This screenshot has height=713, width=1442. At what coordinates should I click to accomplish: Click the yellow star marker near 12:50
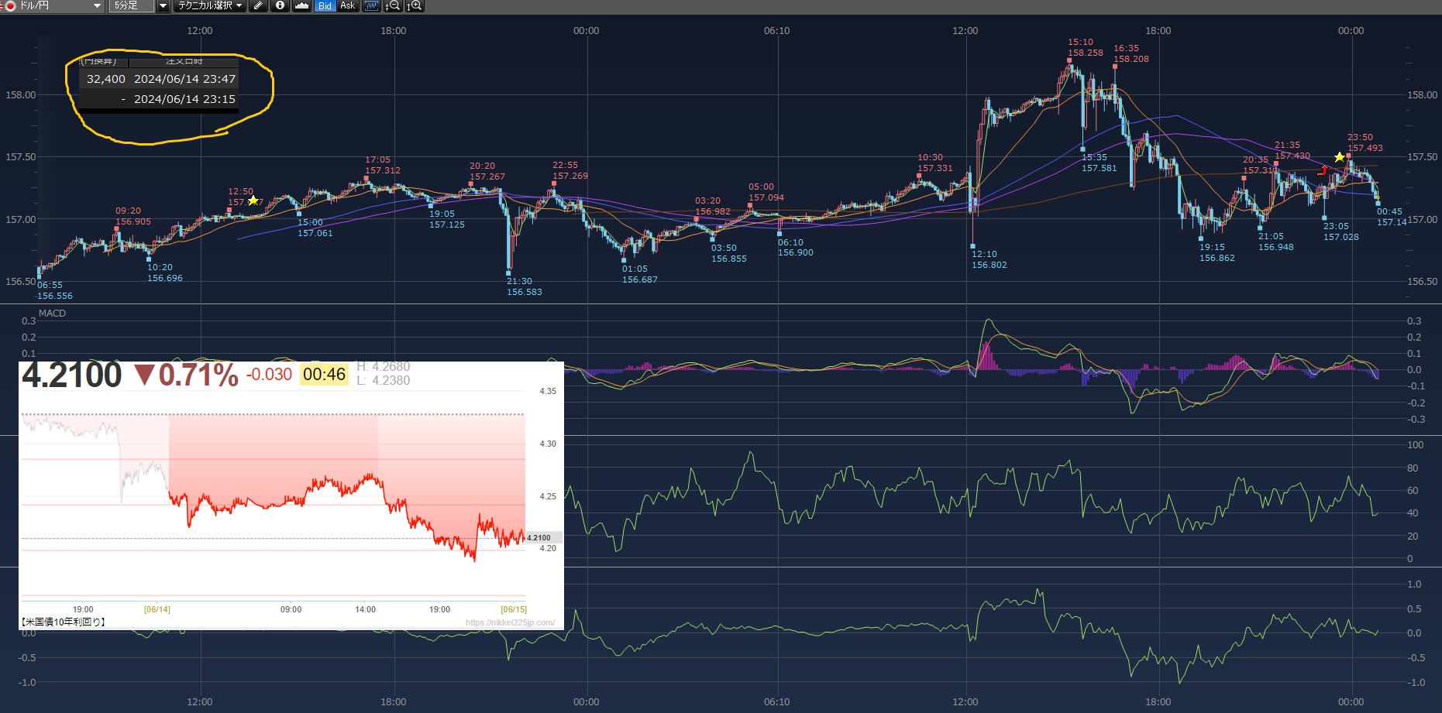[x=253, y=201]
